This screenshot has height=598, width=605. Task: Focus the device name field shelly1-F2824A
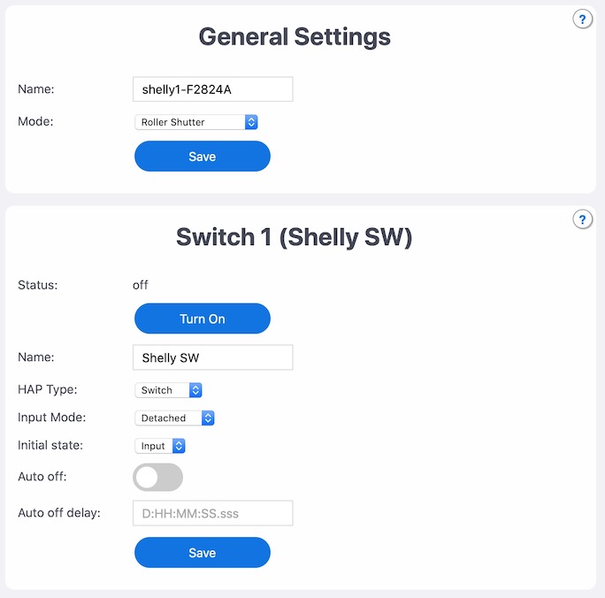pyautogui.click(x=213, y=89)
